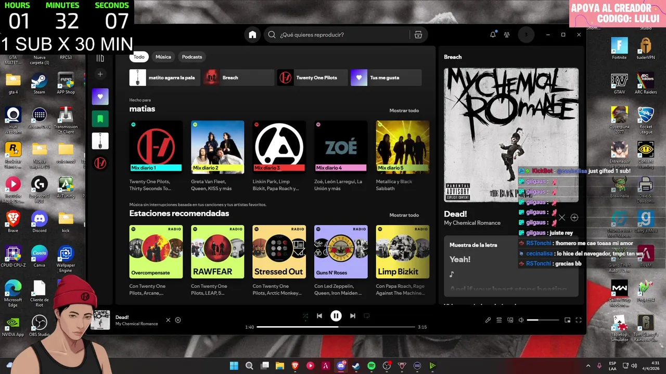The width and height of the screenshot is (666, 374).
Task: Select the Todo filter chip
Action: click(x=139, y=57)
